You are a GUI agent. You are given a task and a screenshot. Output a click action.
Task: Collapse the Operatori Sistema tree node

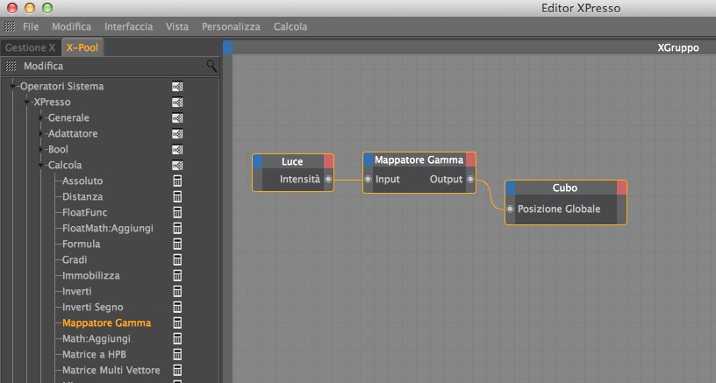tap(13, 86)
